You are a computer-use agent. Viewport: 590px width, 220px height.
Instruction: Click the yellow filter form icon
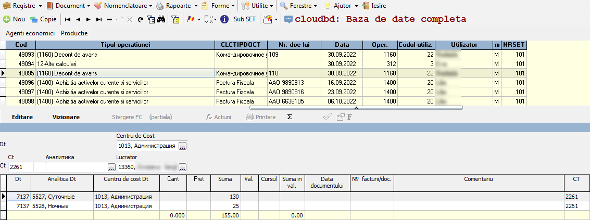click(175, 19)
